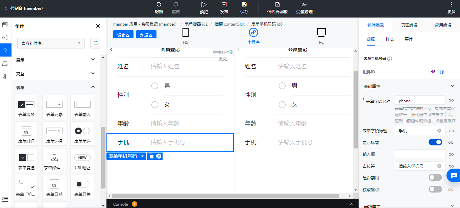Click the 编辑区 button
Screen dimensions: 460x208
point(123,34)
